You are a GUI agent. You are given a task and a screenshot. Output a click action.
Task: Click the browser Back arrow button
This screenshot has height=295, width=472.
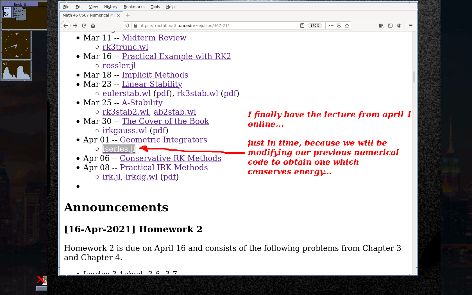[x=66, y=26]
